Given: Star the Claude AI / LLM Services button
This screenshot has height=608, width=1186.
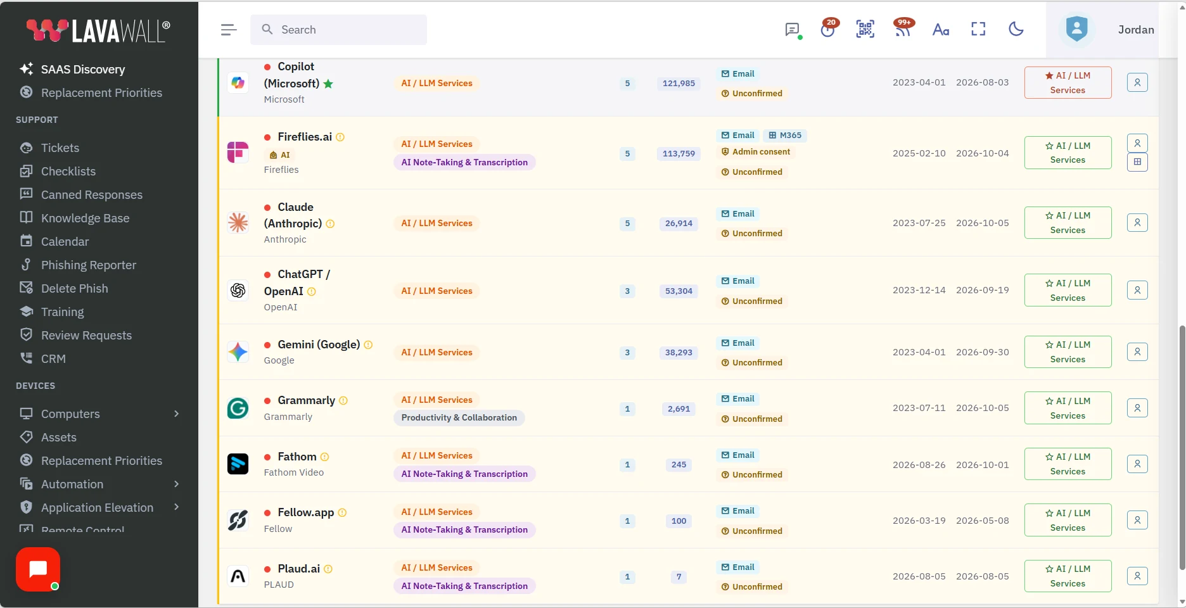Looking at the screenshot, I should [x=1068, y=223].
